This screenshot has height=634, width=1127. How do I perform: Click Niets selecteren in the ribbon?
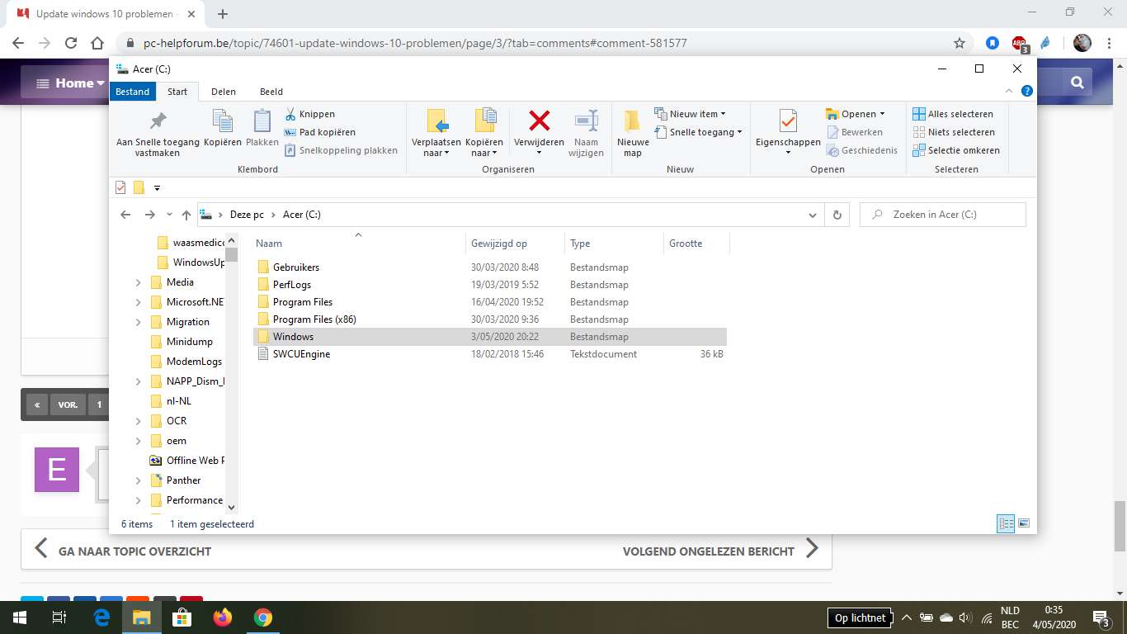pos(954,132)
